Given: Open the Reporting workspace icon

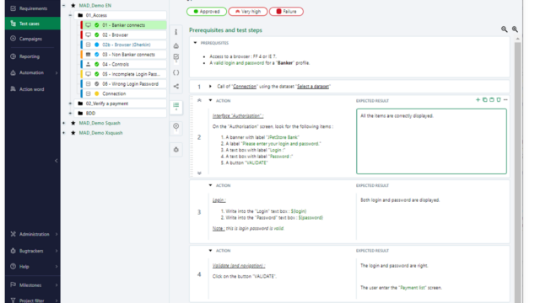Looking at the screenshot, I should [13, 56].
